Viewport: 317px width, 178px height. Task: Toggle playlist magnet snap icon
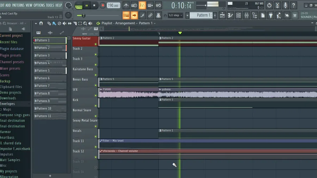coord(41,24)
